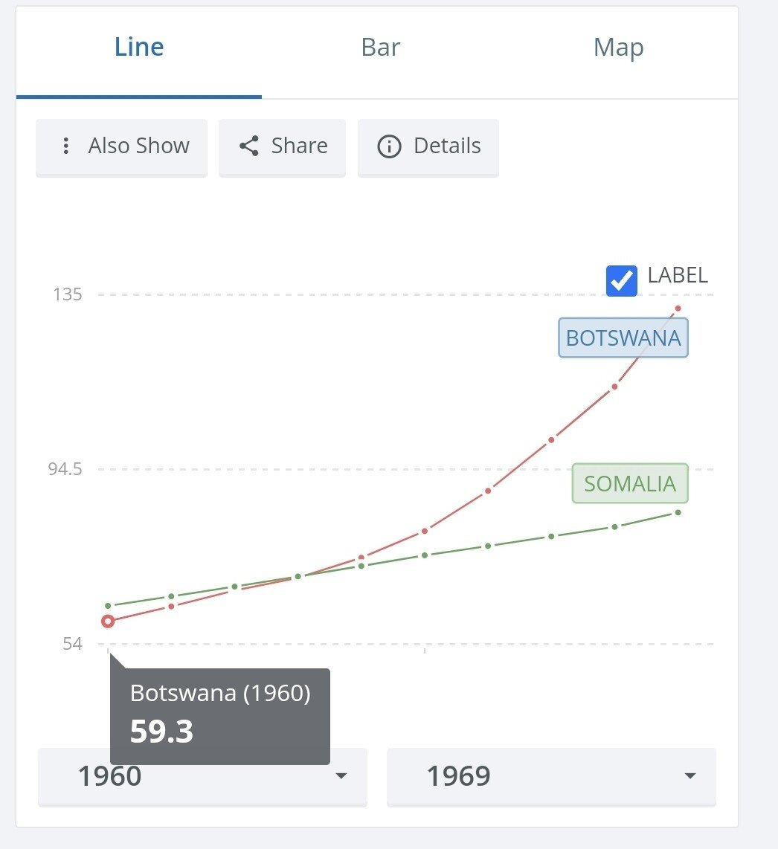Click the 135 y-axis label
The image size is (778, 849).
68,294
